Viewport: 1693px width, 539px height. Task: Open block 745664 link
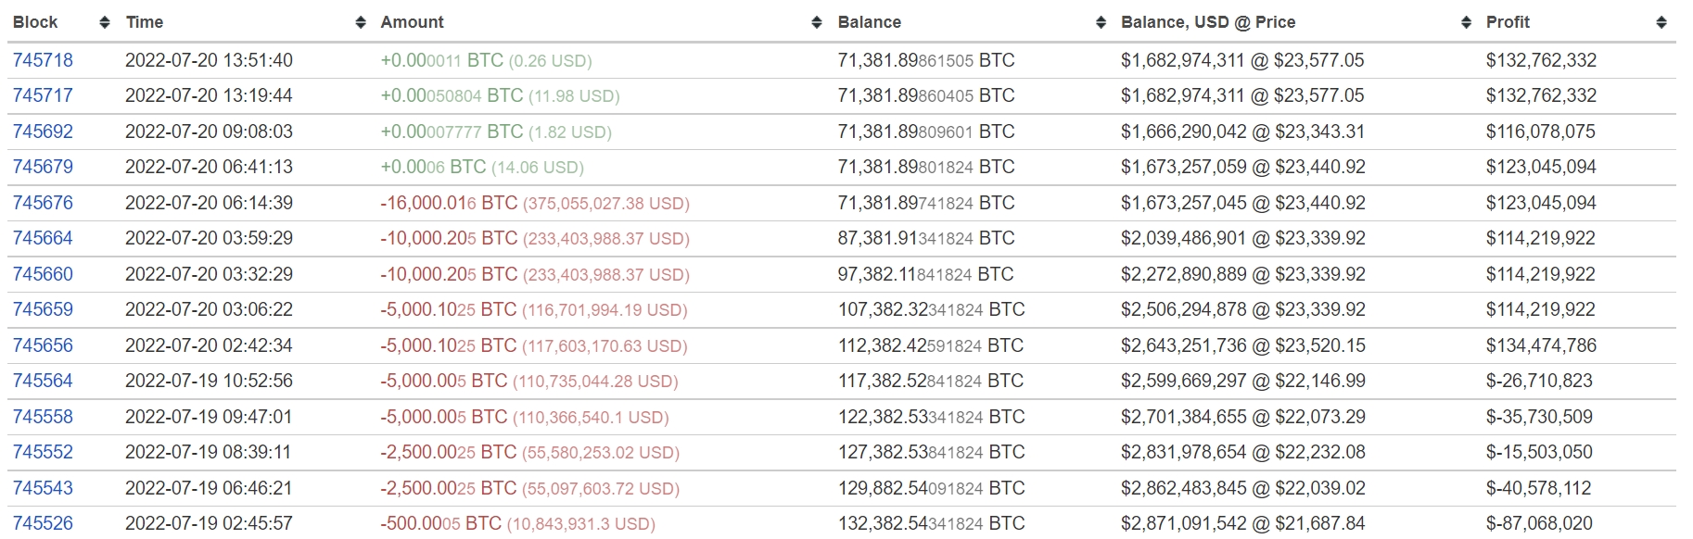(43, 238)
